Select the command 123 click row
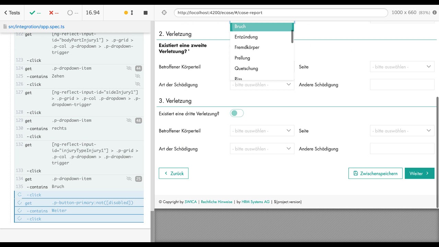 pos(79,60)
